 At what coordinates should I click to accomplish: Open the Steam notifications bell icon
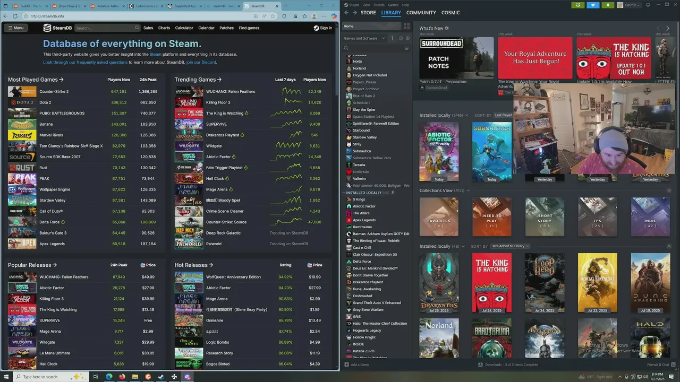tap(608, 5)
